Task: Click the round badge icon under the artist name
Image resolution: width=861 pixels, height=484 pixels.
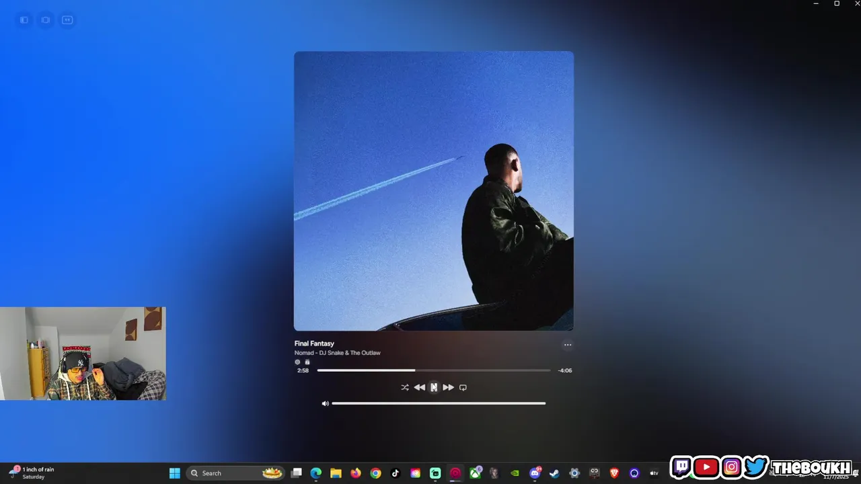Action: (x=297, y=362)
